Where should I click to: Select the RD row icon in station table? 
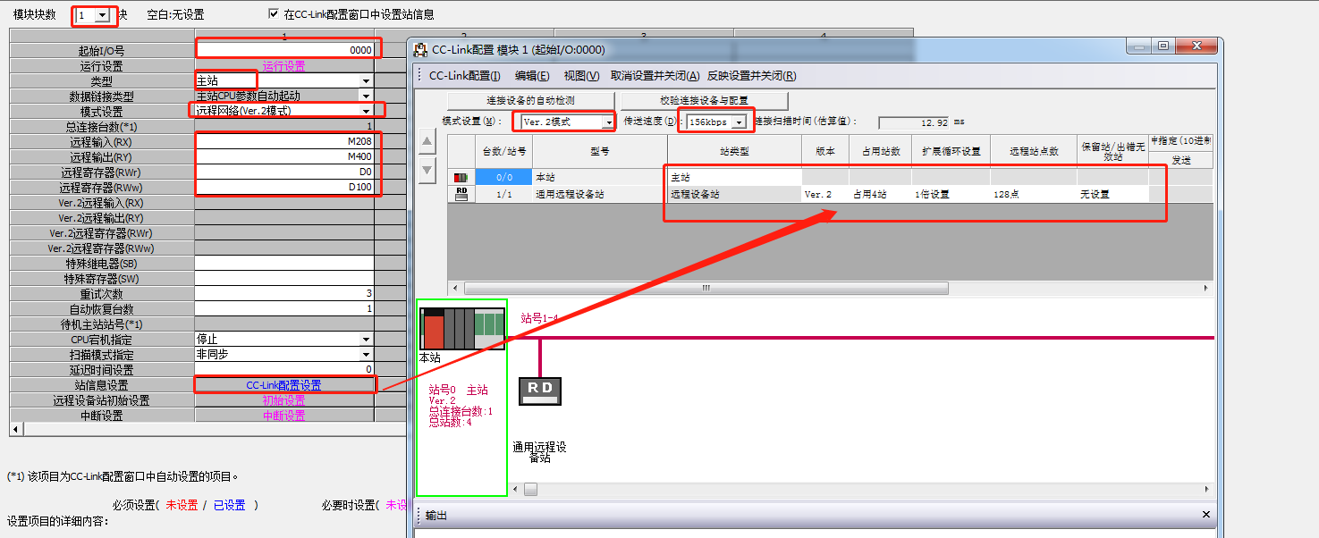(461, 193)
